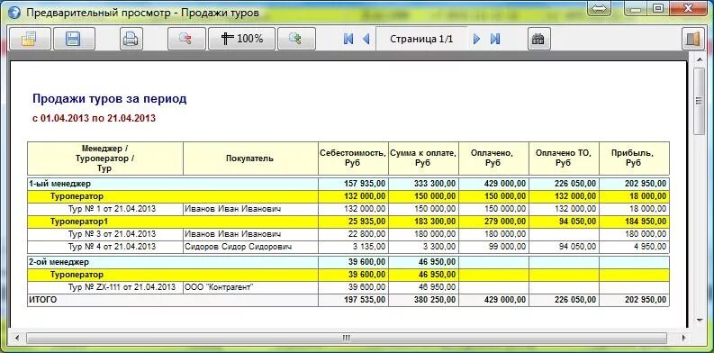Click the vertical scrollbar thumb
The height and width of the screenshot is (353, 714).
pos(699,101)
